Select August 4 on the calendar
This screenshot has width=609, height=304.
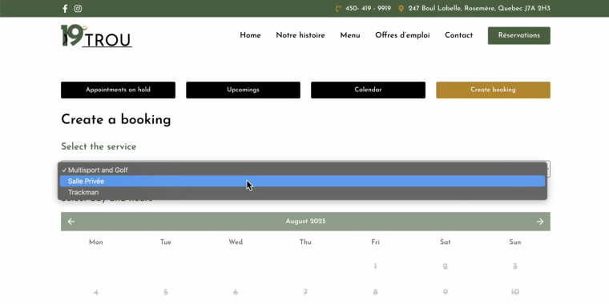pyautogui.click(x=96, y=292)
